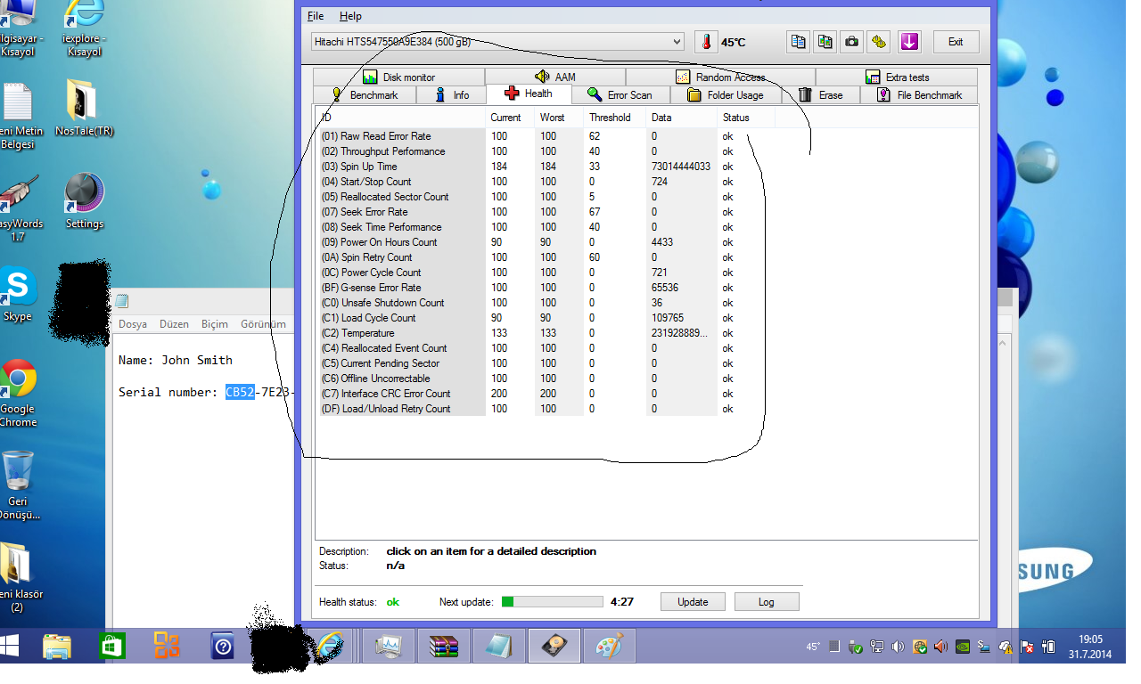Sort by the Threshold column header

(615, 118)
